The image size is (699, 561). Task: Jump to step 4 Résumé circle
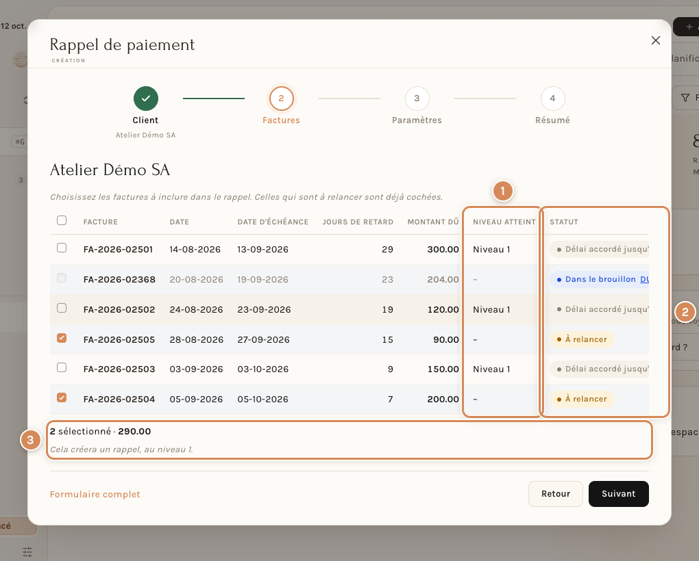[552, 99]
